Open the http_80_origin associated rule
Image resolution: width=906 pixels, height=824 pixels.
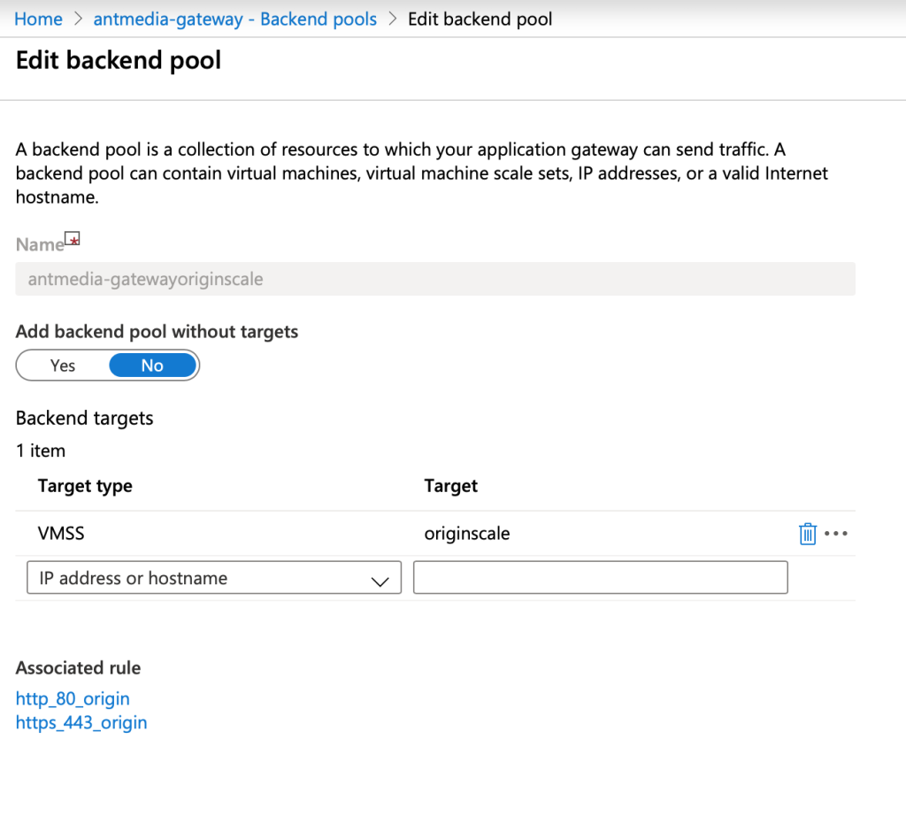(73, 698)
